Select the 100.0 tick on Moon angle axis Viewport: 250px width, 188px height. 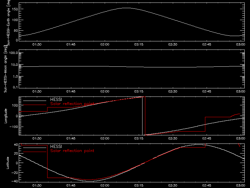pyautogui.click(x=13, y=53)
